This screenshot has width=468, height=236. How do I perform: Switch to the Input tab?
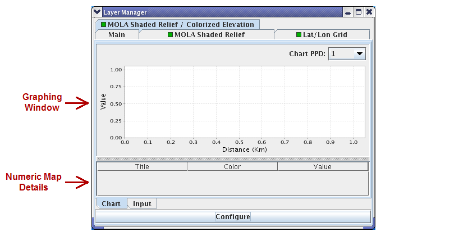(142, 203)
